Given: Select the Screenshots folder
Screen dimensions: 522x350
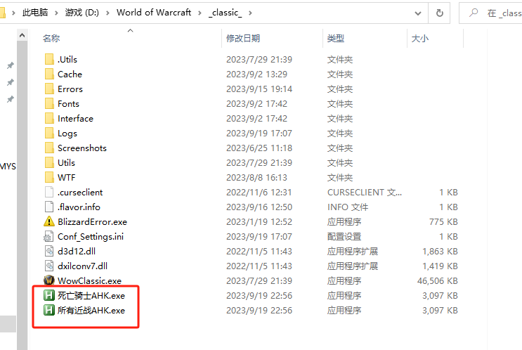Looking at the screenshot, I should pyautogui.click(x=81, y=148).
